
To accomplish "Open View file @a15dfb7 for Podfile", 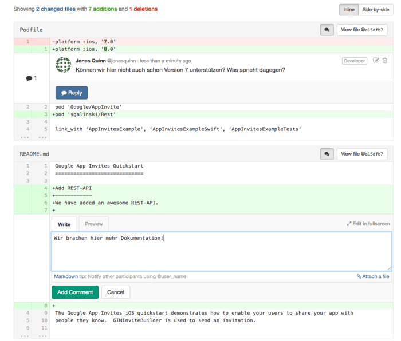I will click(362, 30).
